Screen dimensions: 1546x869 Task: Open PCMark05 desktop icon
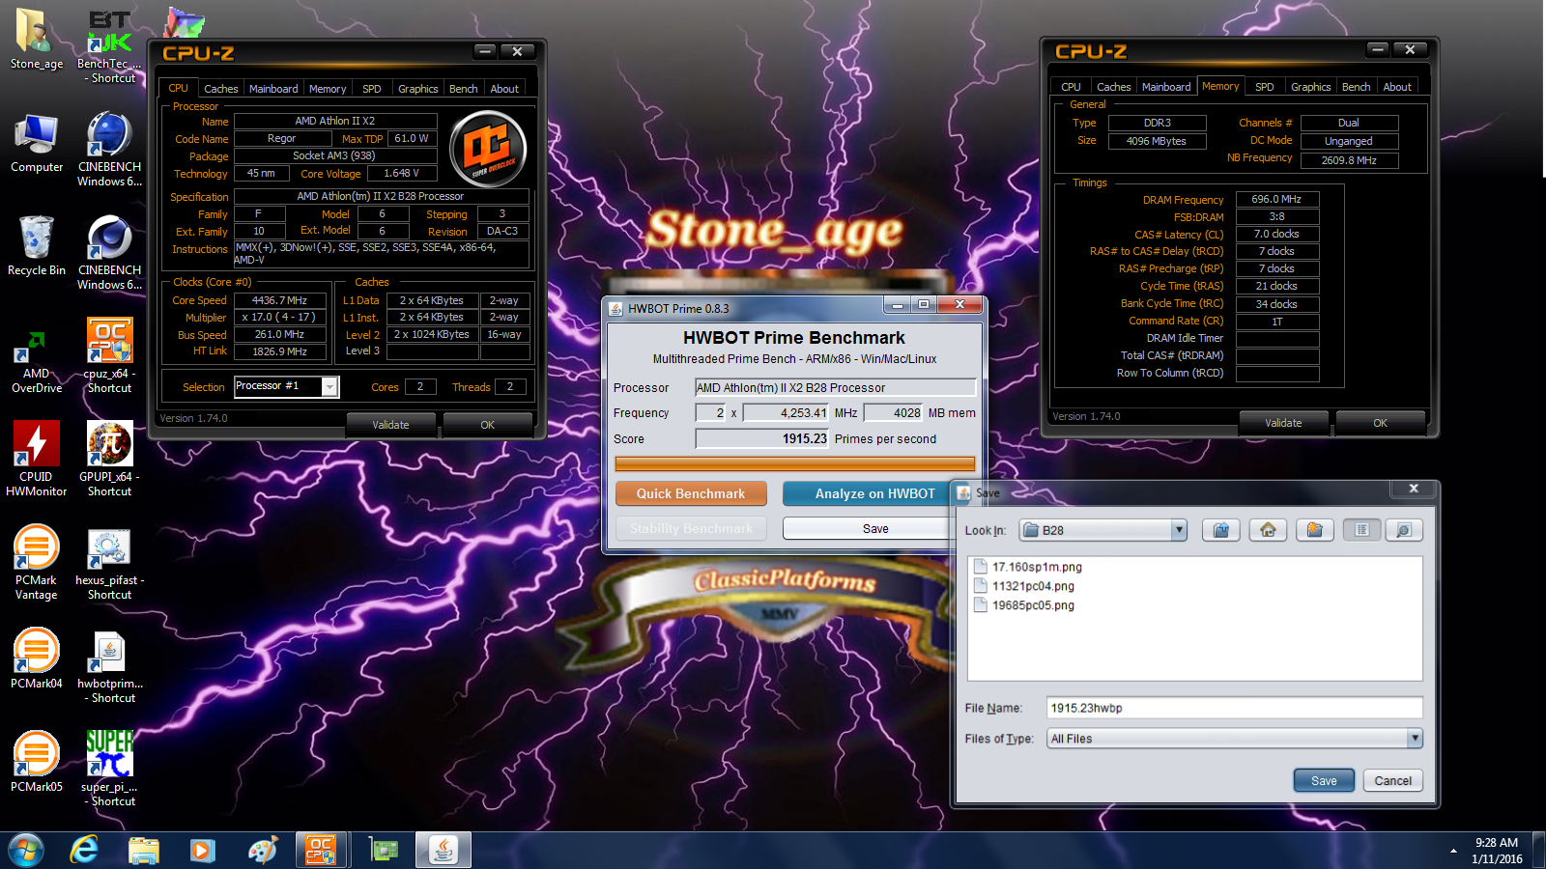click(36, 762)
